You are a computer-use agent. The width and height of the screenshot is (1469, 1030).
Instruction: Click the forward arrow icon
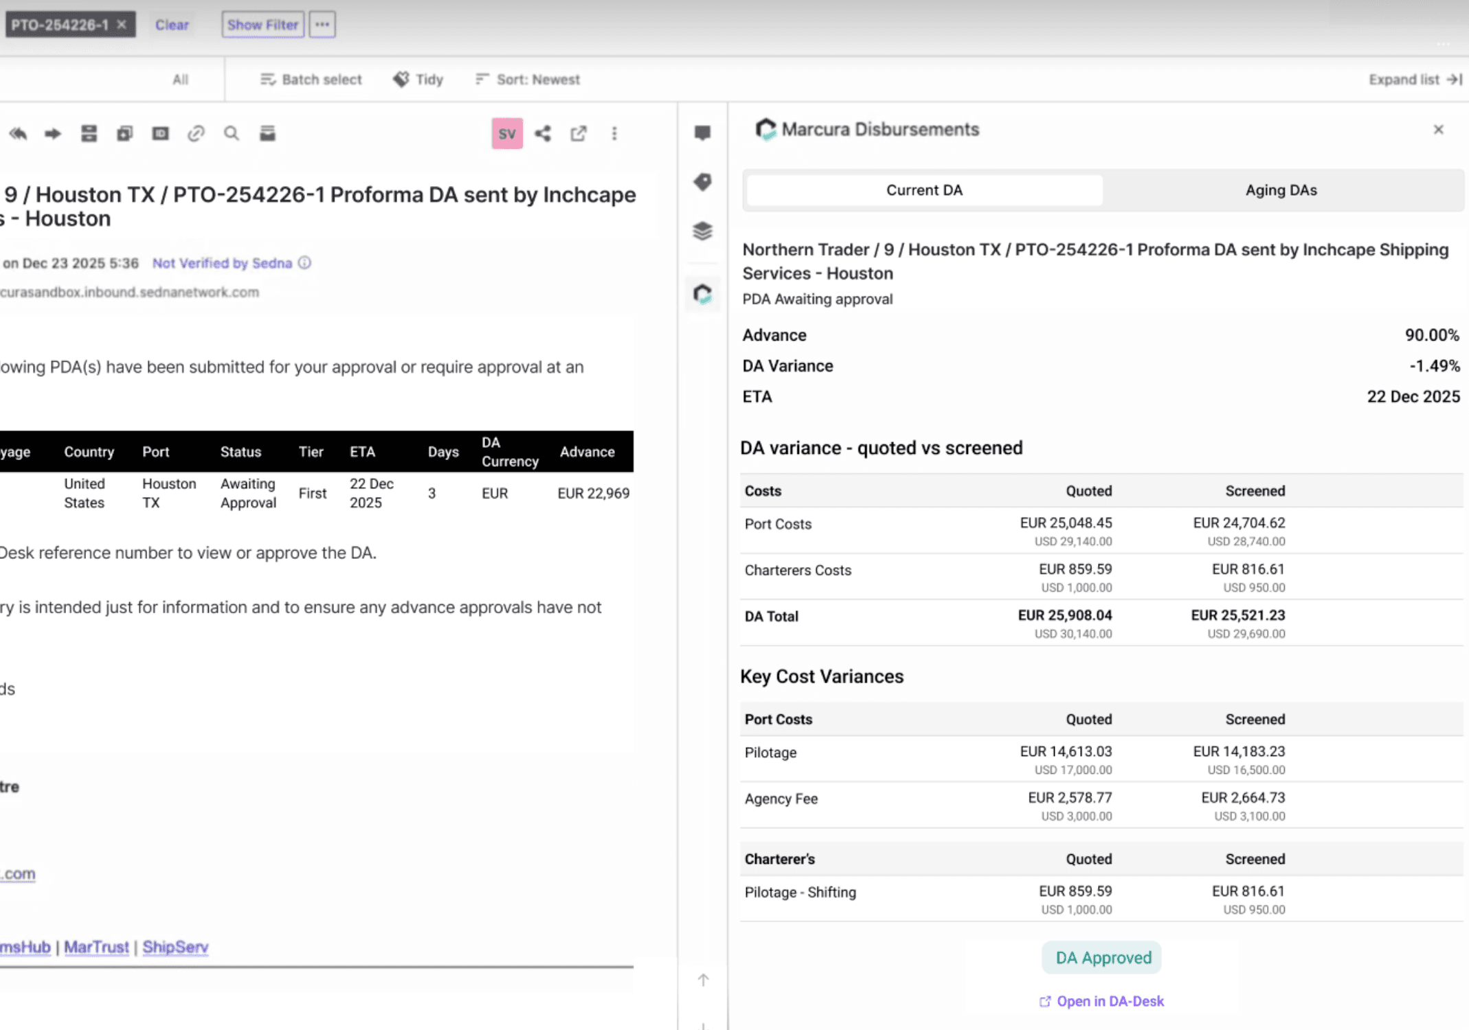pos(53,133)
